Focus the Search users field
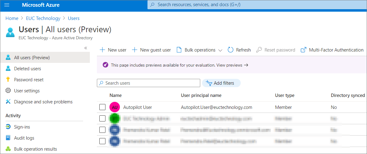 pyautogui.click(x=149, y=83)
